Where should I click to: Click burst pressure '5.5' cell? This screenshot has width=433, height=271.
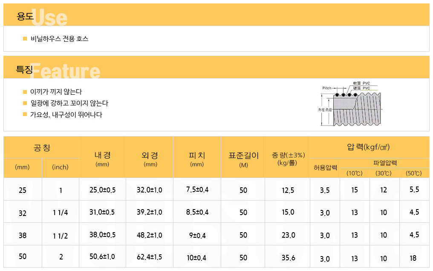pyautogui.click(x=414, y=189)
